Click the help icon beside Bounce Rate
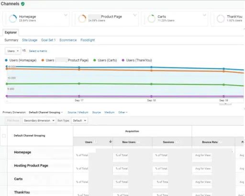The height and width of the screenshot is (196, 245). pos(221,142)
